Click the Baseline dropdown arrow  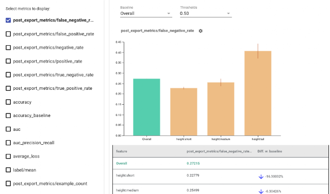pos(169,13)
